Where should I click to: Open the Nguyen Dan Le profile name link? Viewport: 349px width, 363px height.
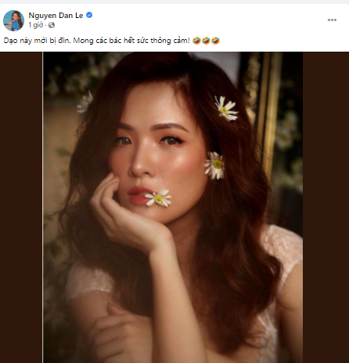point(56,16)
